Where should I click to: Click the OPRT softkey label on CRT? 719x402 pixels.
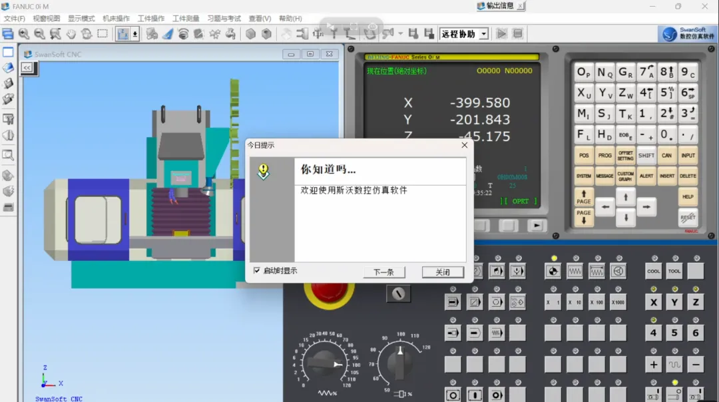coord(521,201)
